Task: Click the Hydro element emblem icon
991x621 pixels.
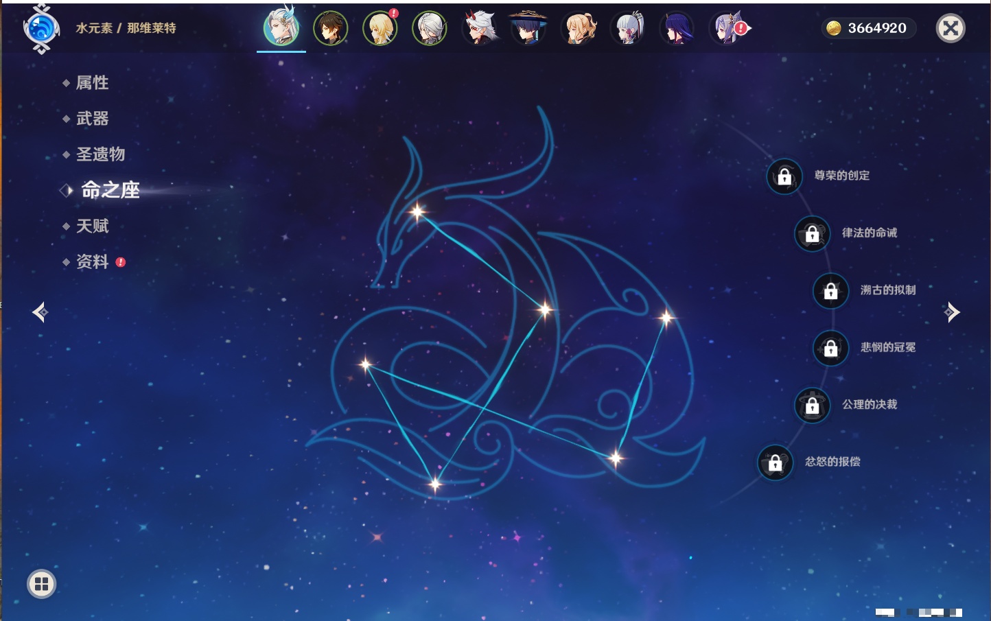Action: tap(41, 29)
